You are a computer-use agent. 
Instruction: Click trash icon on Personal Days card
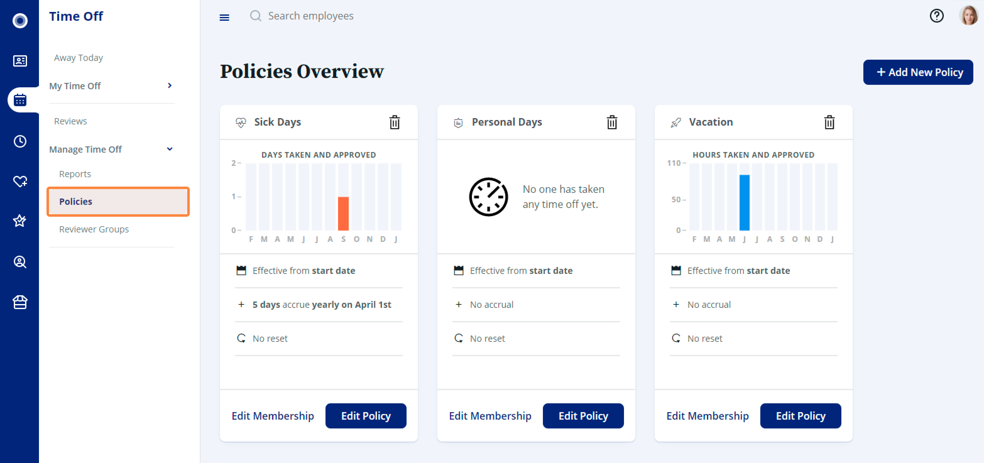(612, 122)
